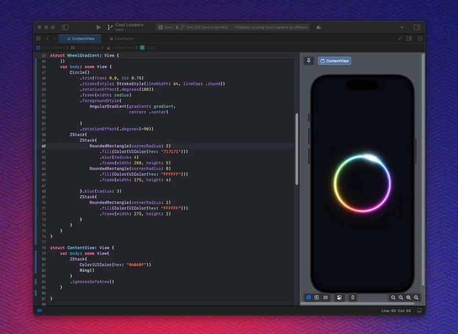Open the editor options lines icon
Image resolution: width=458 pixels, height=334 pixels.
pyautogui.click(x=409, y=38)
